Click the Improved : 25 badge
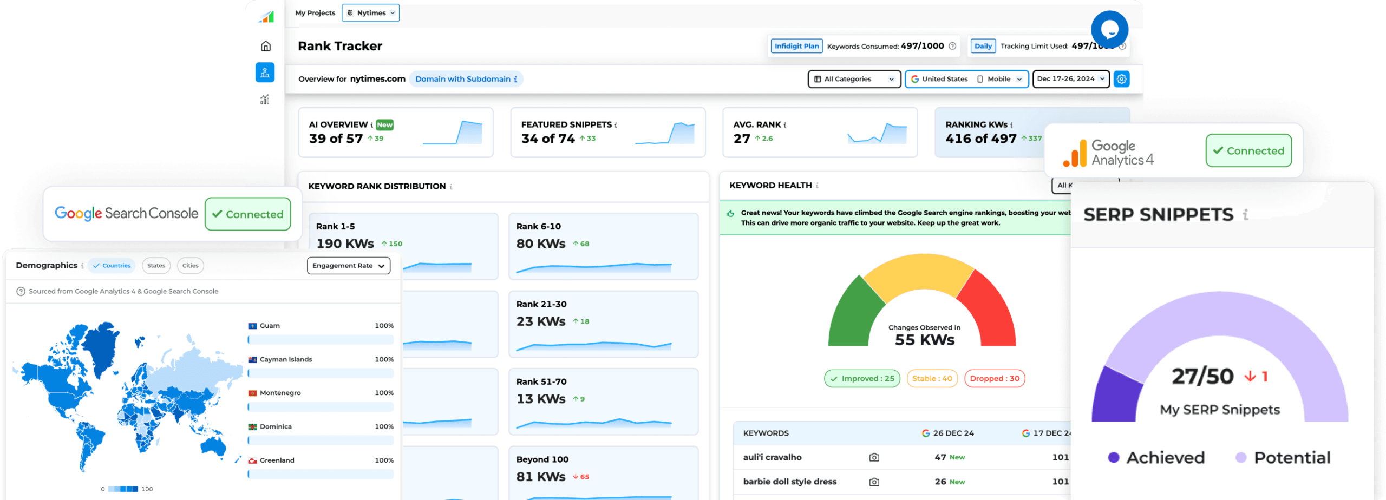The width and height of the screenshot is (1386, 500). (862, 379)
